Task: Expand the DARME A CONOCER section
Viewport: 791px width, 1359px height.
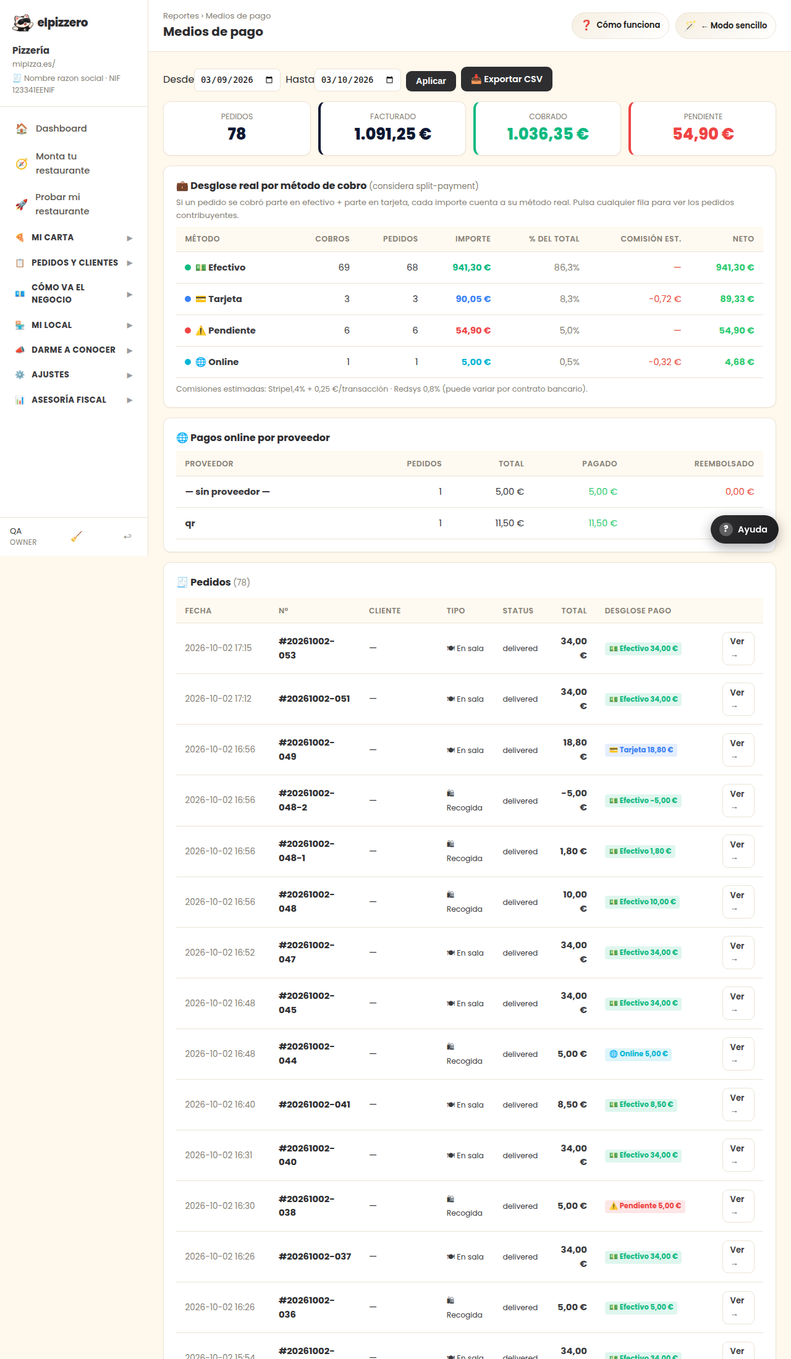Action: (x=74, y=350)
